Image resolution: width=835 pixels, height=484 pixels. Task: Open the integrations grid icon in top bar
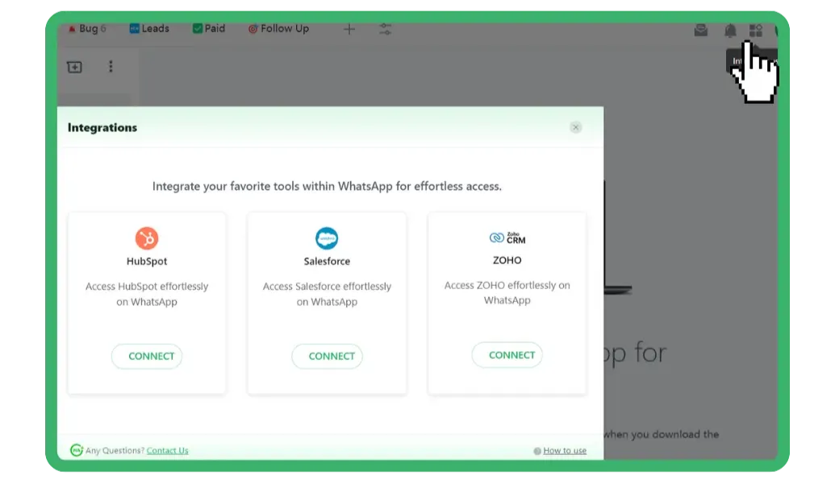pyautogui.click(x=755, y=31)
